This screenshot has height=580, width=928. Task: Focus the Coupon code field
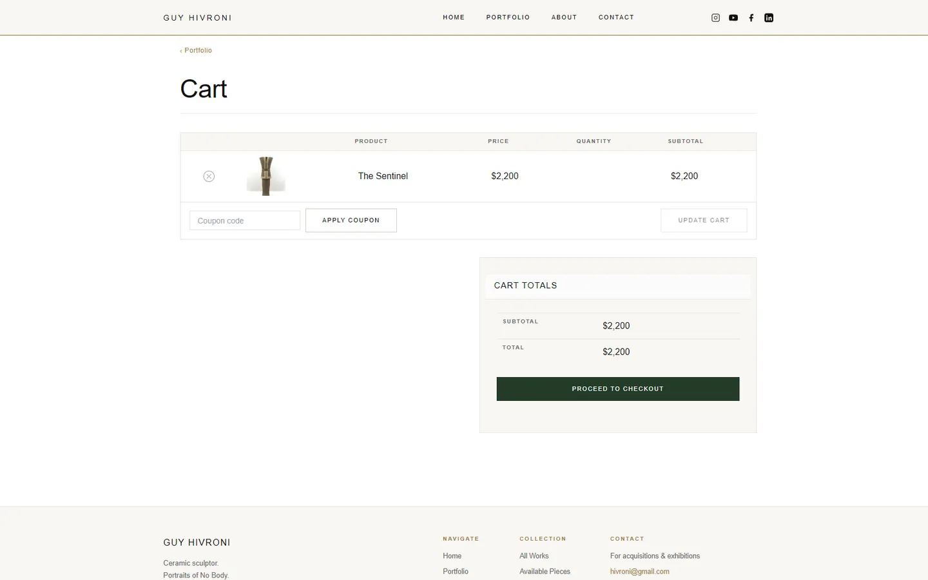(x=245, y=220)
